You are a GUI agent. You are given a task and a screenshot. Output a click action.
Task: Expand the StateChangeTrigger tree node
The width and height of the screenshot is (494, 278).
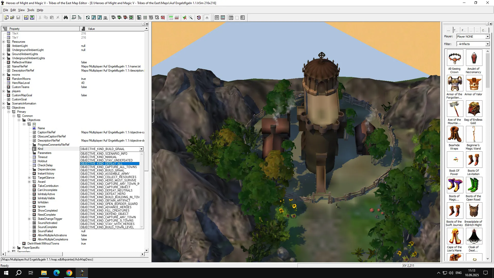pyautogui.click(x=29, y=219)
